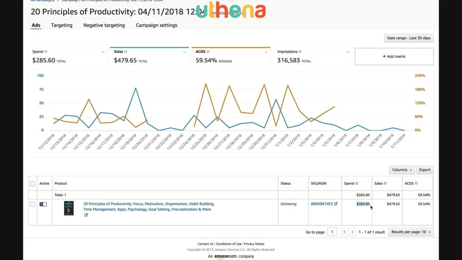The height and width of the screenshot is (260, 462).
Task: Open the Date range - Last 30 days selector
Action: pos(409,38)
